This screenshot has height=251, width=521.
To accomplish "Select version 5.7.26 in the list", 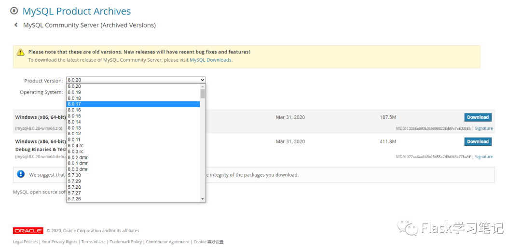I will tap(133, 199).
